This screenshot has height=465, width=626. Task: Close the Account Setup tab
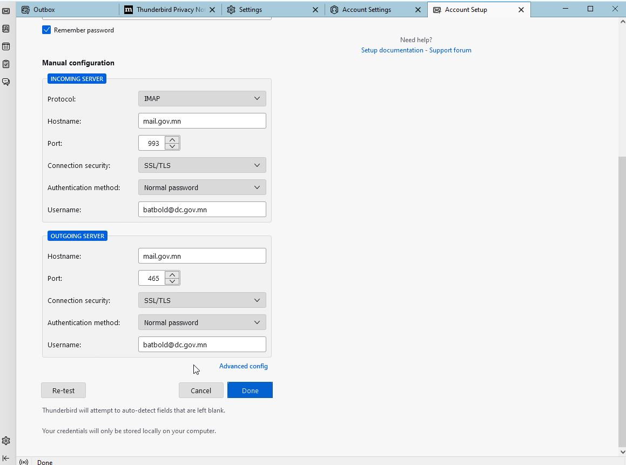521,10
